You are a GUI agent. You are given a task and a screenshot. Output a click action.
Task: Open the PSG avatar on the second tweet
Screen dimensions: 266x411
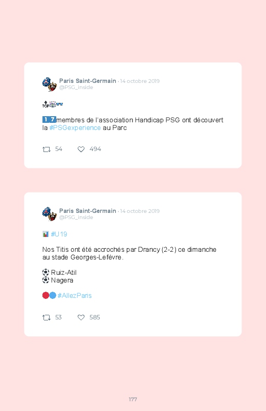(x=50, y=214)
